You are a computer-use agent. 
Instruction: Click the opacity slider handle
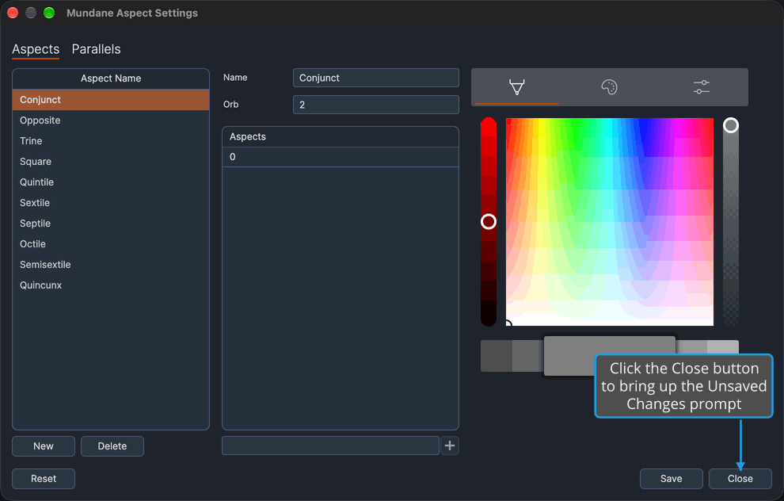[x=730, y=125]
